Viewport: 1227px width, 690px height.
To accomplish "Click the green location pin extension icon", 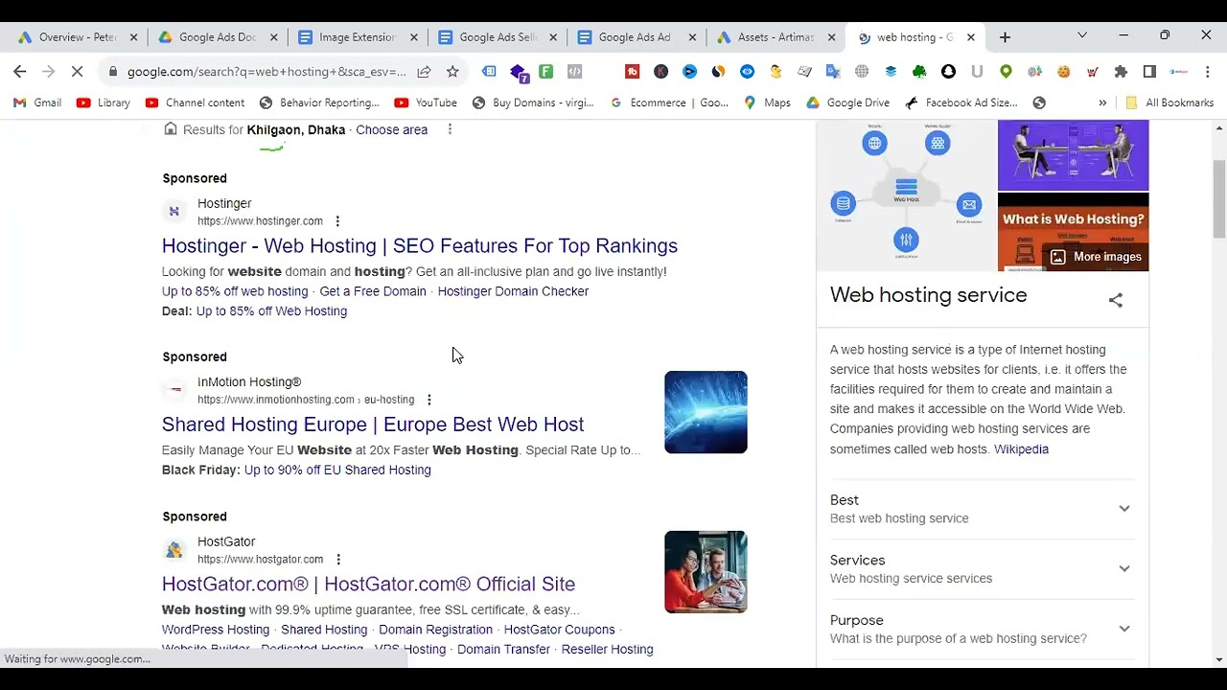I will (1006, 72).
